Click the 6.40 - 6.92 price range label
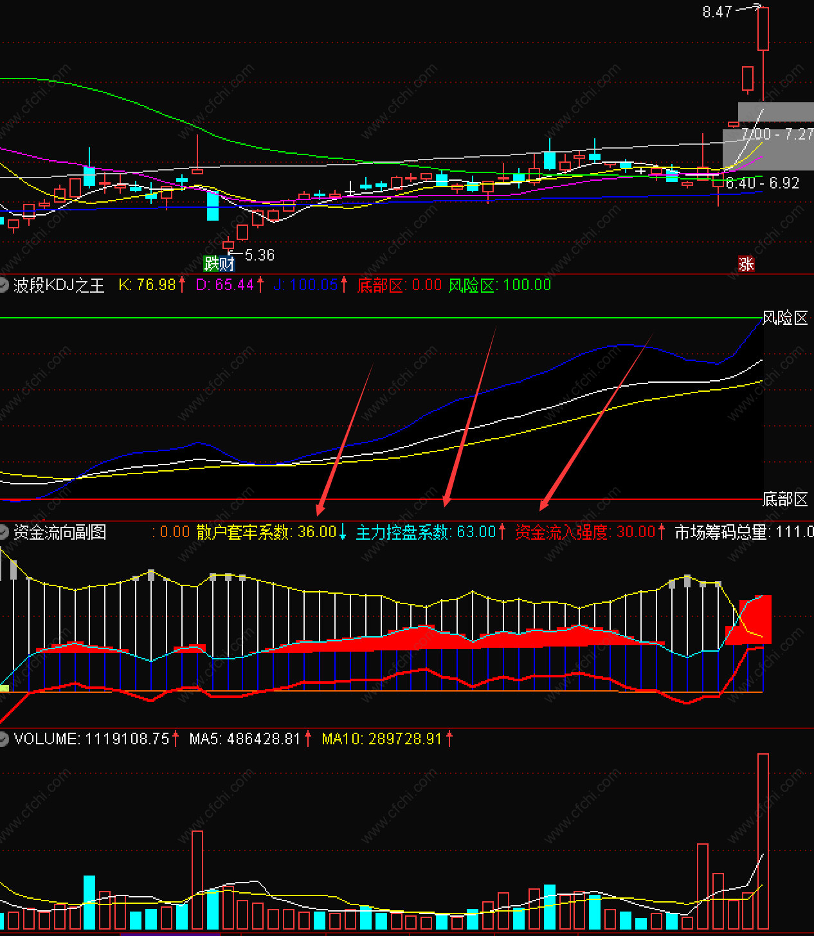Image resolution: width=814 pixels, height=936 pixels. [763, 183]
